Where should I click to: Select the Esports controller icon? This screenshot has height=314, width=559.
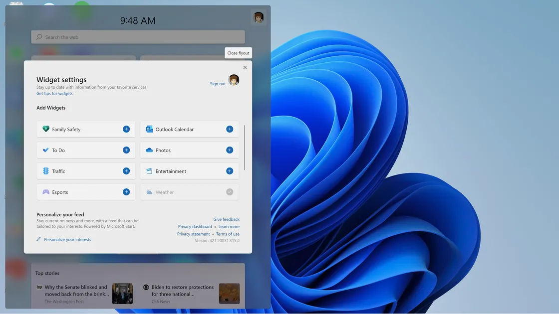46,192
